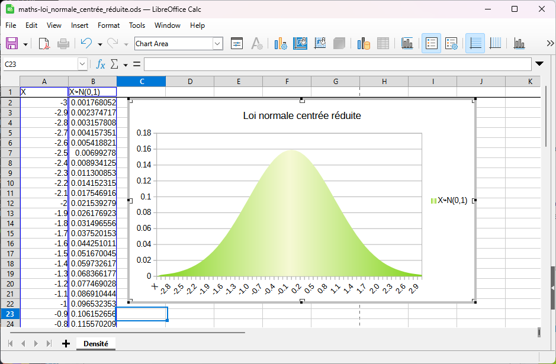Click the Axes icon in toolbar
Image resolution: width=556 pixels, height=364 pixels.
[x=519, y=44]
